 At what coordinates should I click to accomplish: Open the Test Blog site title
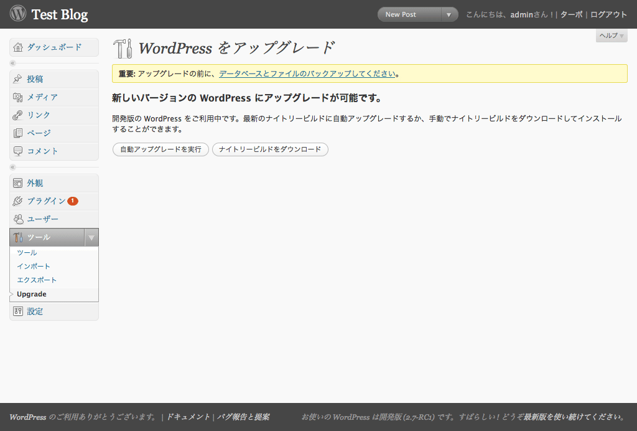click(60, 15)
